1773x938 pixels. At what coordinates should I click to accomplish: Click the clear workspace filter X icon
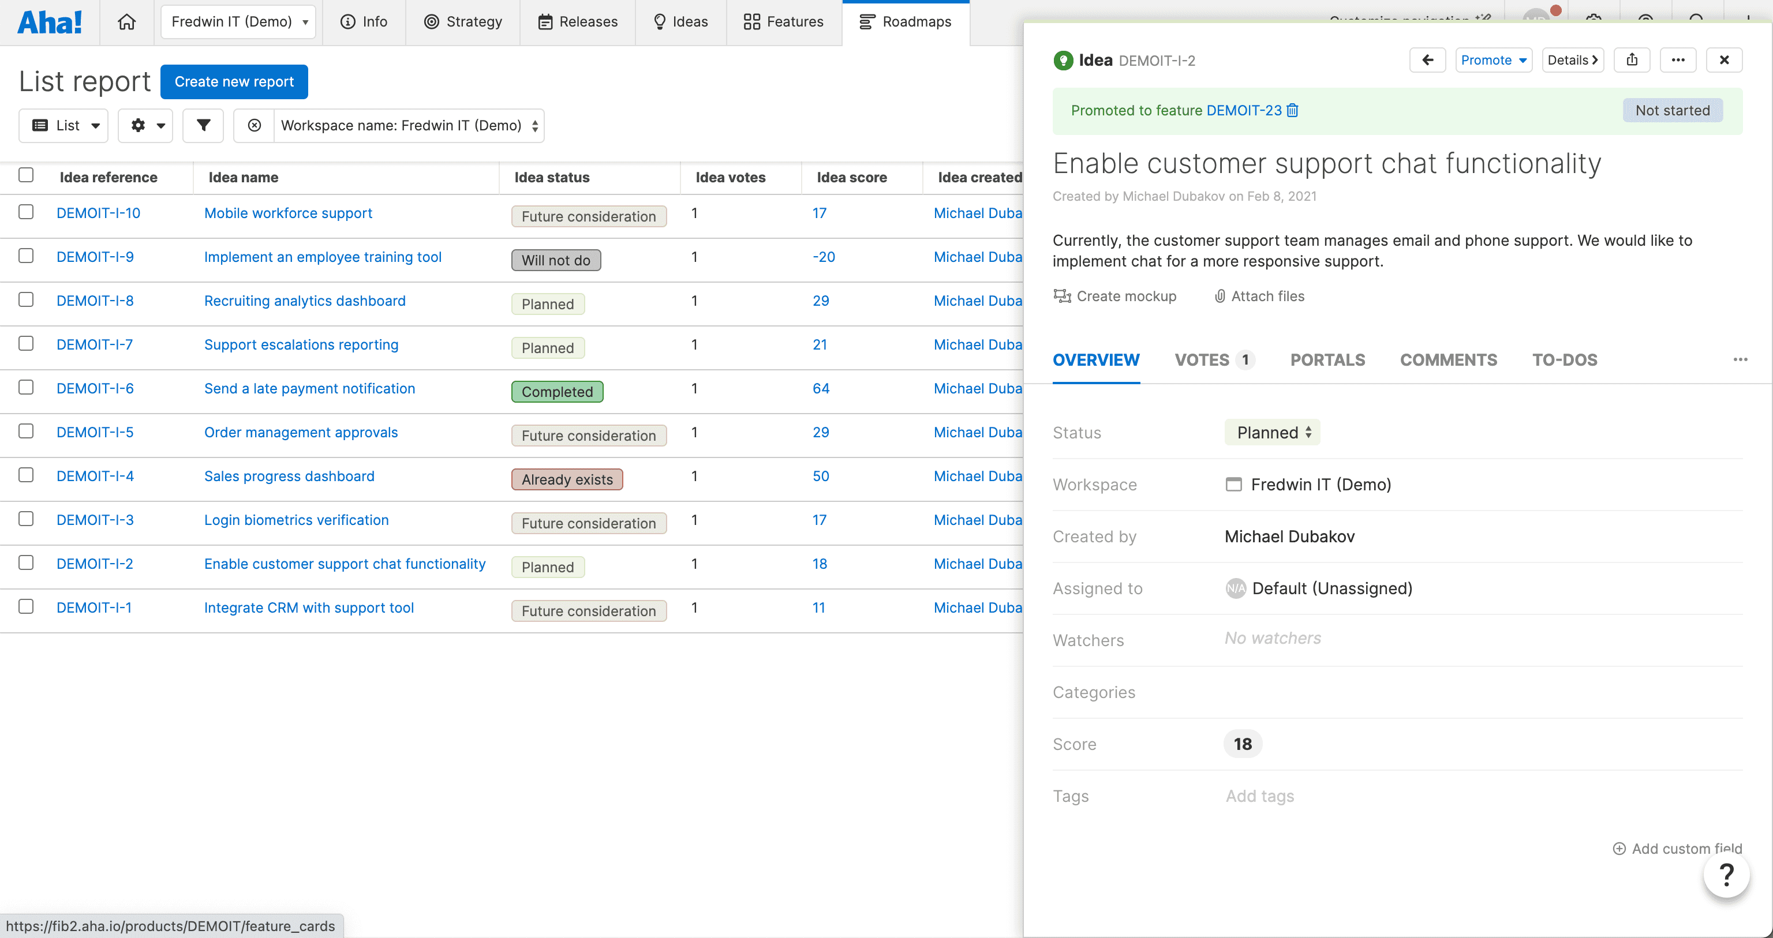tap(254, 125)
